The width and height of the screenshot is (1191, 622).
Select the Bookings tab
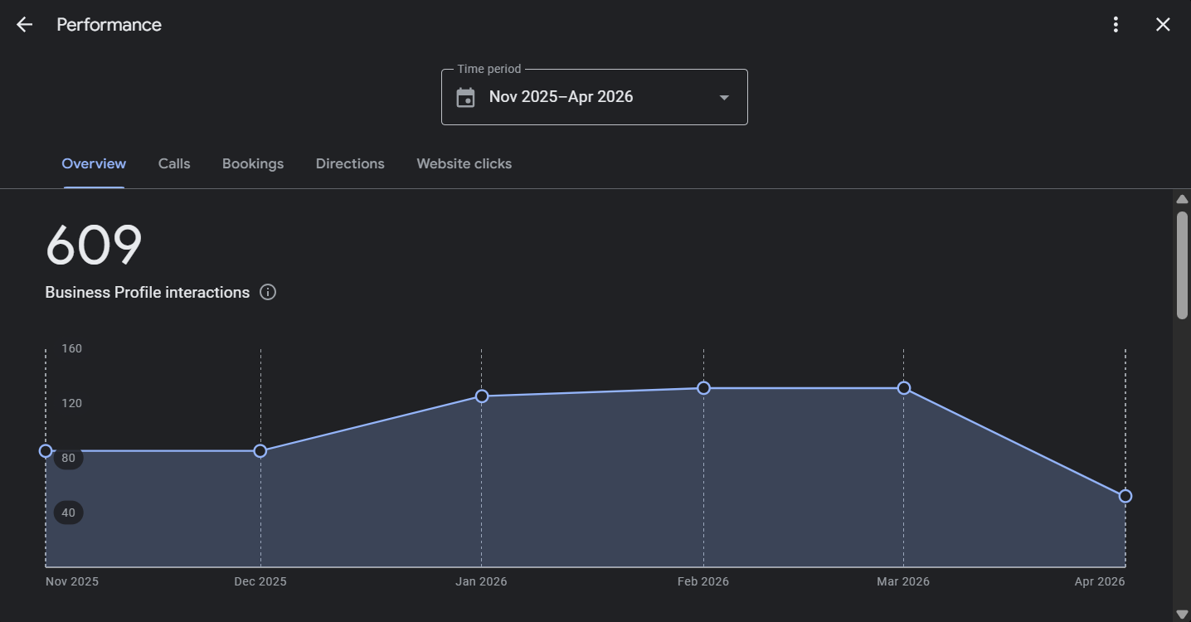click(x=252, y=163)
